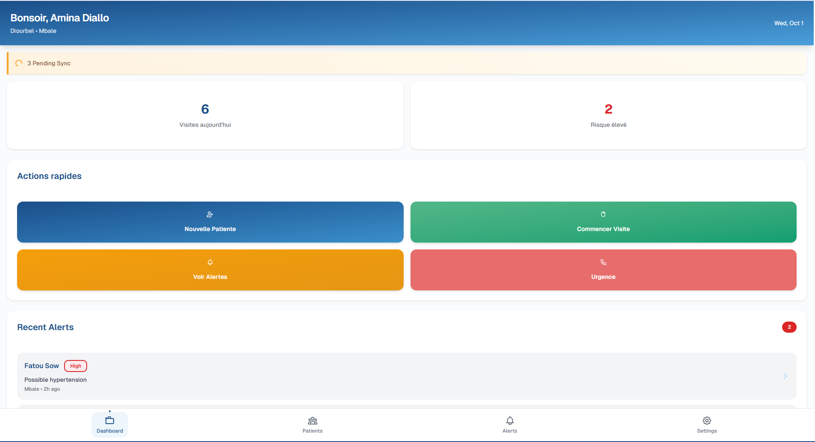Click the add-patient icon on Nouvelle Patiente
Screen dimensions: 815x442
210,215
